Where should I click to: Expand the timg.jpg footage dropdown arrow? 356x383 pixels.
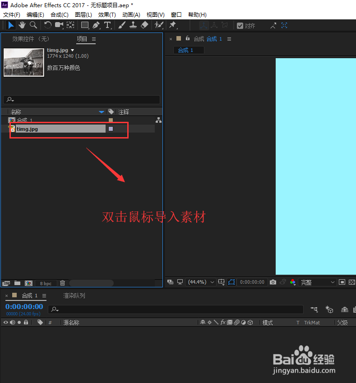(x=72, y=51)
